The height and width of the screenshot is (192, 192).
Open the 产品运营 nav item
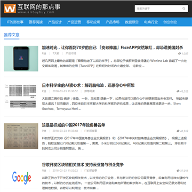pyautogui.click(x=74, y=22)
